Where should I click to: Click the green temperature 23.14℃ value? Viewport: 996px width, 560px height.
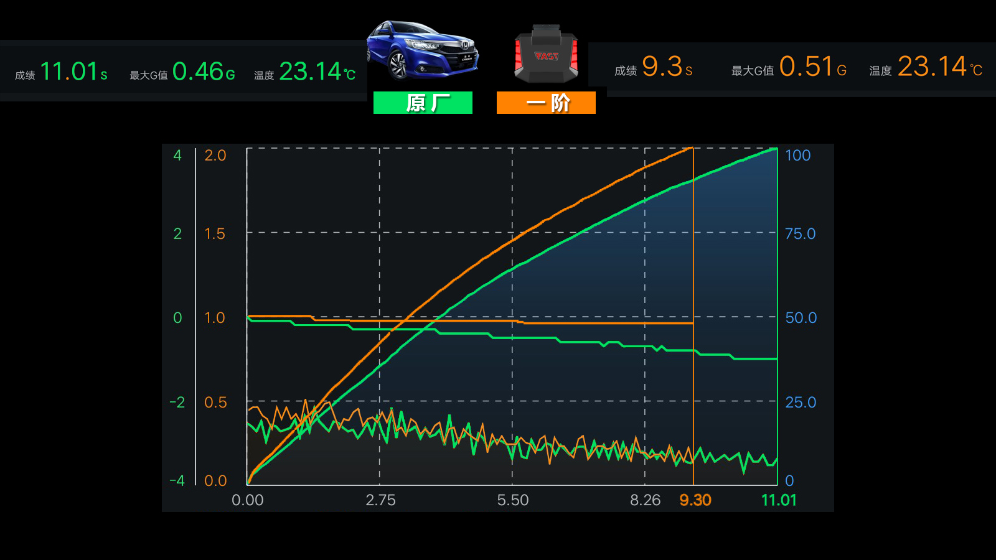point(317,71)
